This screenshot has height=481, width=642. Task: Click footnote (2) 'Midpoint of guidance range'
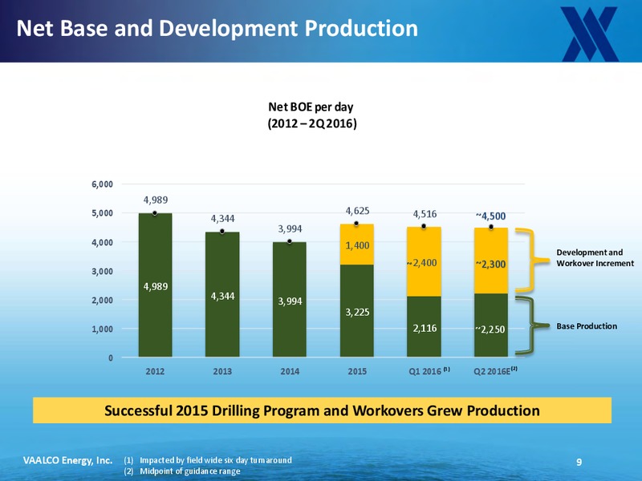pos(182,471)
